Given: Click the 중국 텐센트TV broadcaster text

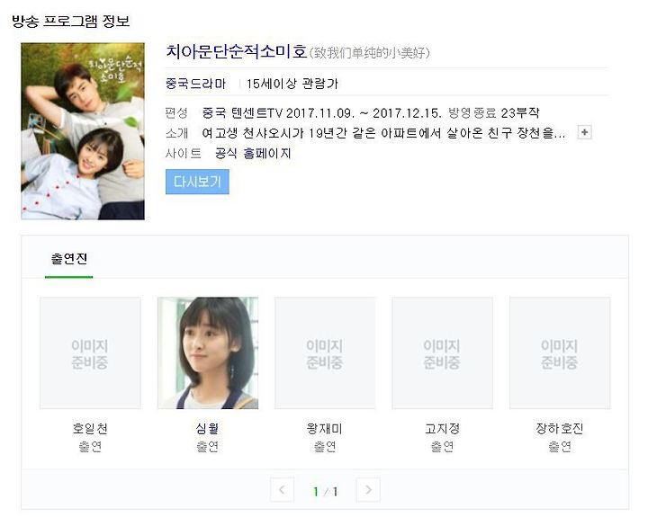Looking at the screenshot, I should coord(242,112).
